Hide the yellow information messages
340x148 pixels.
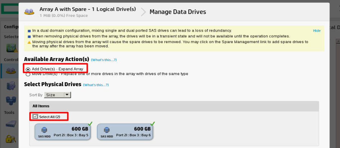point(317,31)
